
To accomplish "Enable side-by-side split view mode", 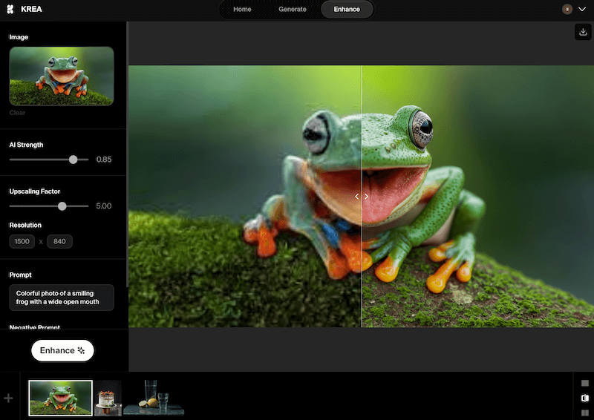I will (x=585, y=413).
